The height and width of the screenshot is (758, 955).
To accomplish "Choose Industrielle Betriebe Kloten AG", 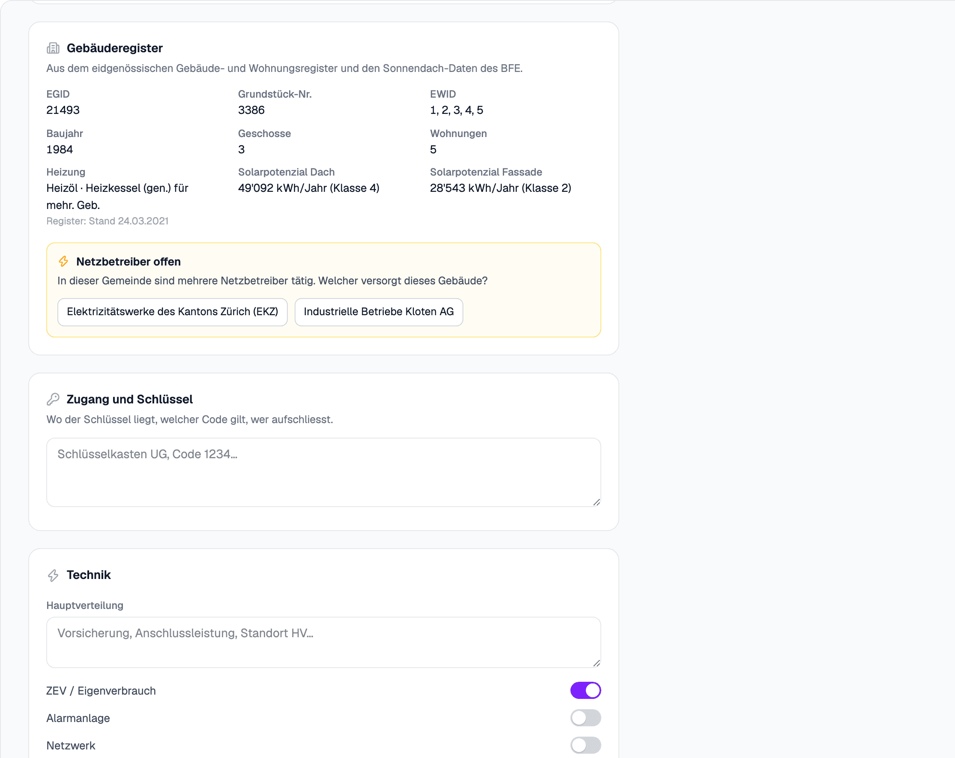I will (x=379, y=312).
